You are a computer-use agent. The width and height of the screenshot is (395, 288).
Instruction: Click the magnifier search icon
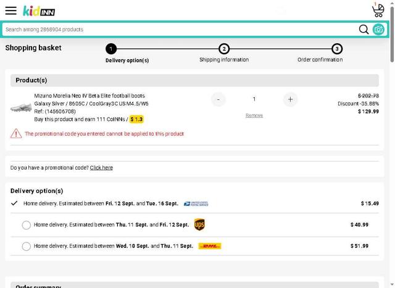364,30
